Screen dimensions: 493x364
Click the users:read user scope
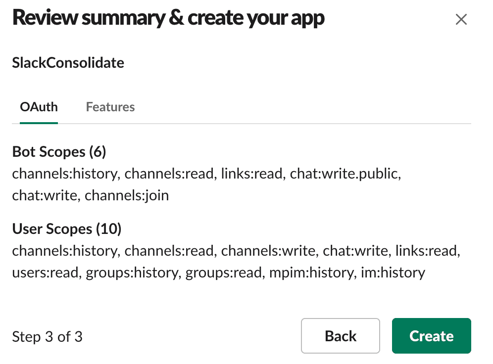coord(46,273)
